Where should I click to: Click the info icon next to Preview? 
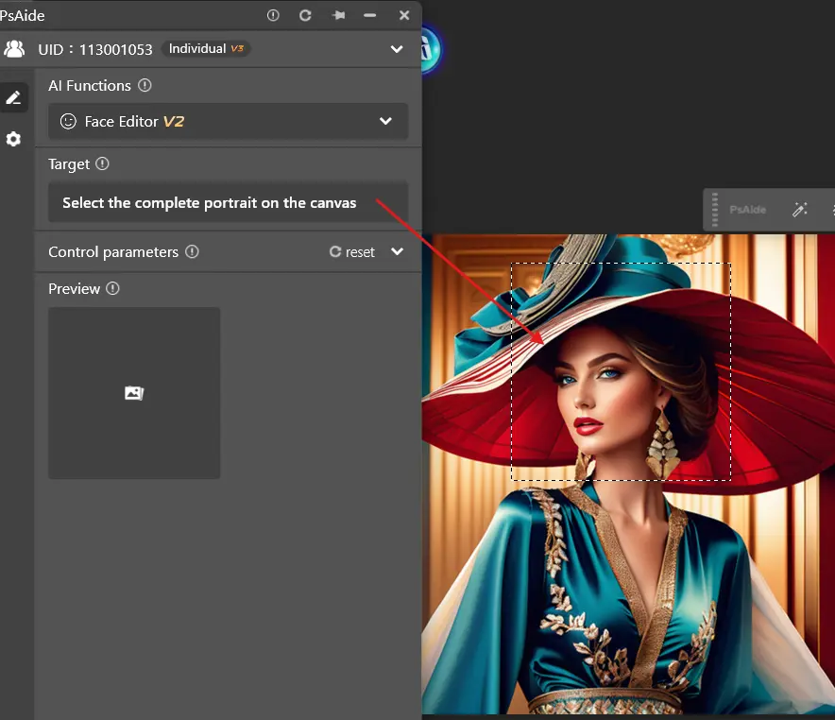point(113,288)
